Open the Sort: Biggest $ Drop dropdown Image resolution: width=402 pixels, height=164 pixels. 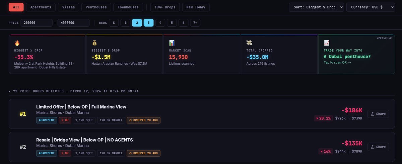[x=316, y=7]
